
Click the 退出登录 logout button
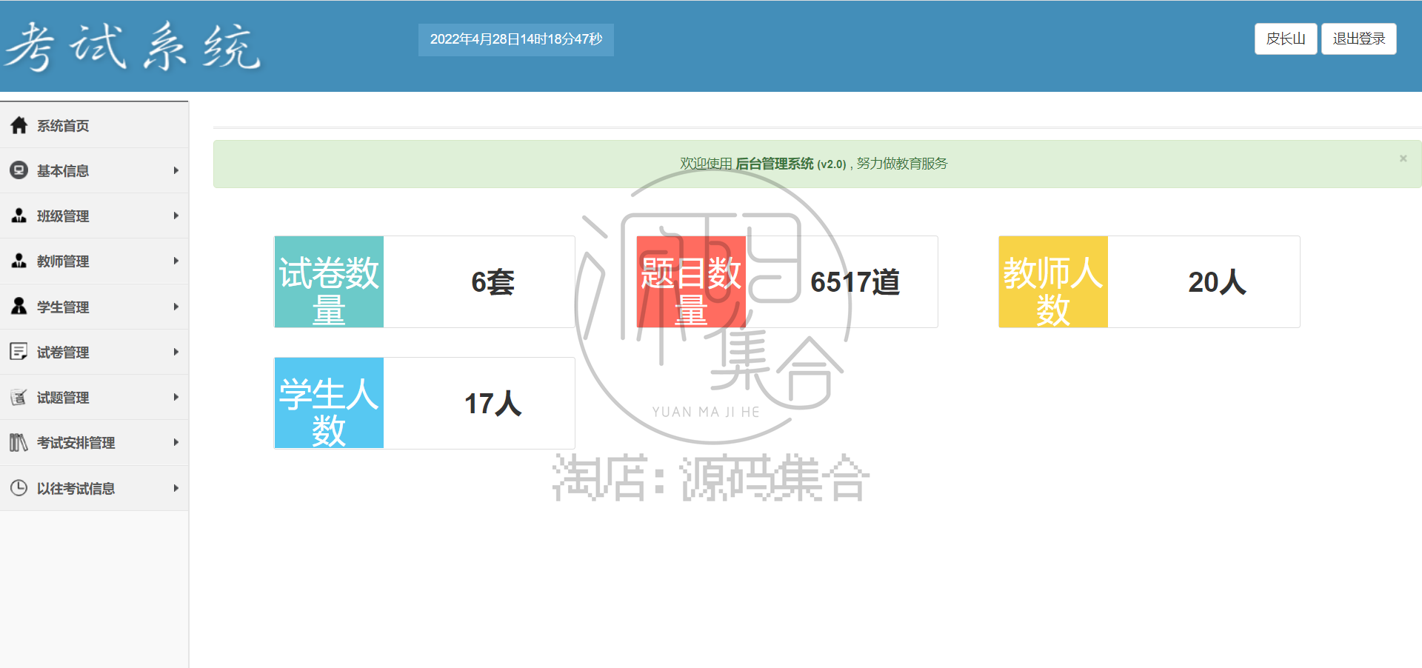point(1359,39)
